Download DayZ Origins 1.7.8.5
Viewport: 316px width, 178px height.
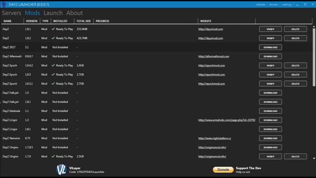point(271,147)
